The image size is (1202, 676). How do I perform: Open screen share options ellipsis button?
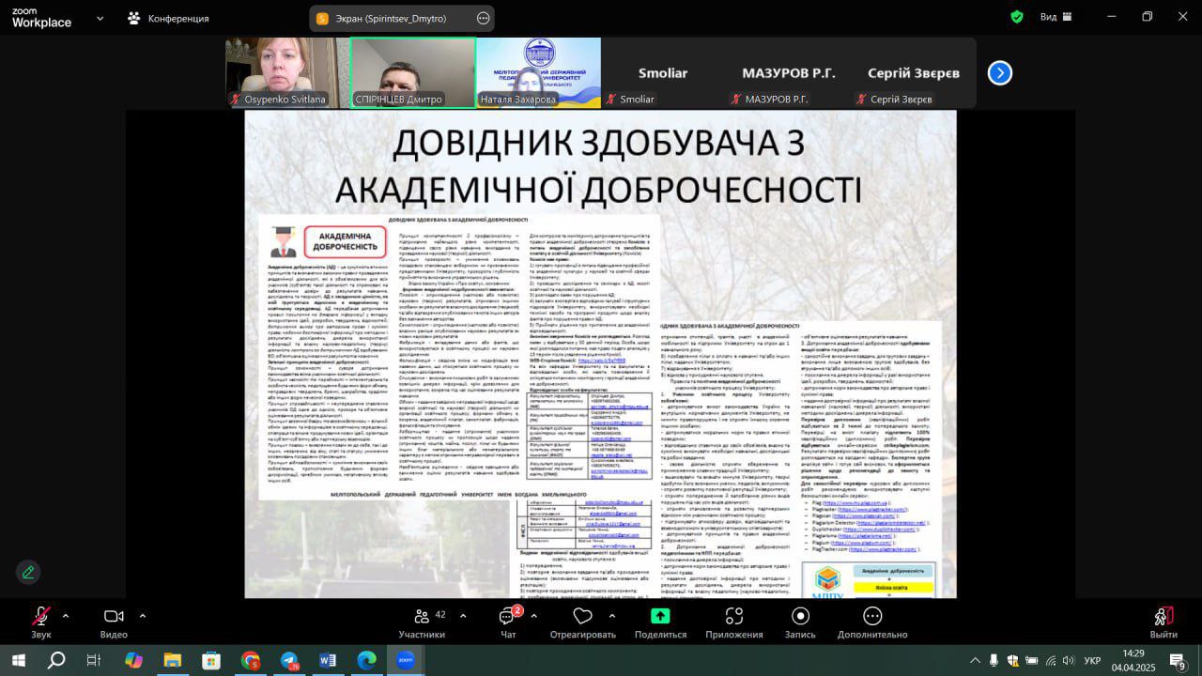coord(483,18)
